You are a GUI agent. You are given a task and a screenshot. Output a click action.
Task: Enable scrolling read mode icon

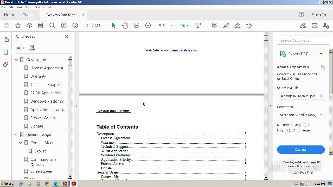(x=198, y=25)
